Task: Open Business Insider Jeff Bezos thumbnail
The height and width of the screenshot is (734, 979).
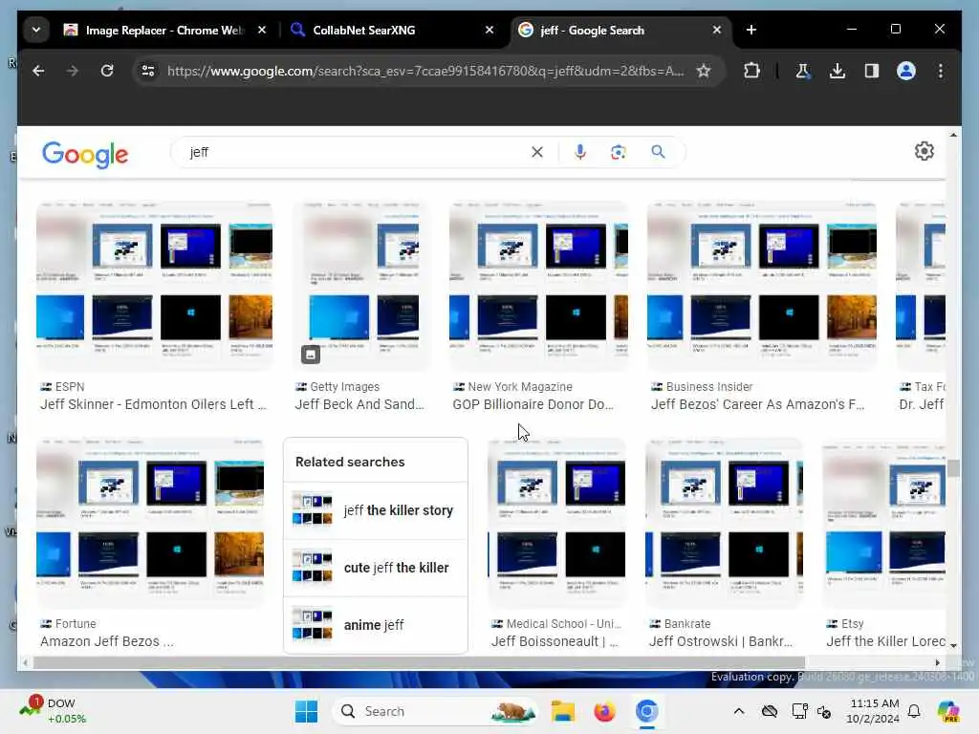Action: click(x=762, y=286)
